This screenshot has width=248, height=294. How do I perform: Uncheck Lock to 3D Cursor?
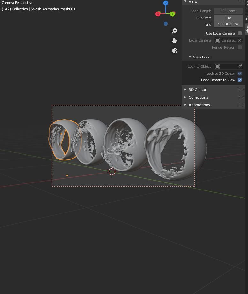click(240, 73)
